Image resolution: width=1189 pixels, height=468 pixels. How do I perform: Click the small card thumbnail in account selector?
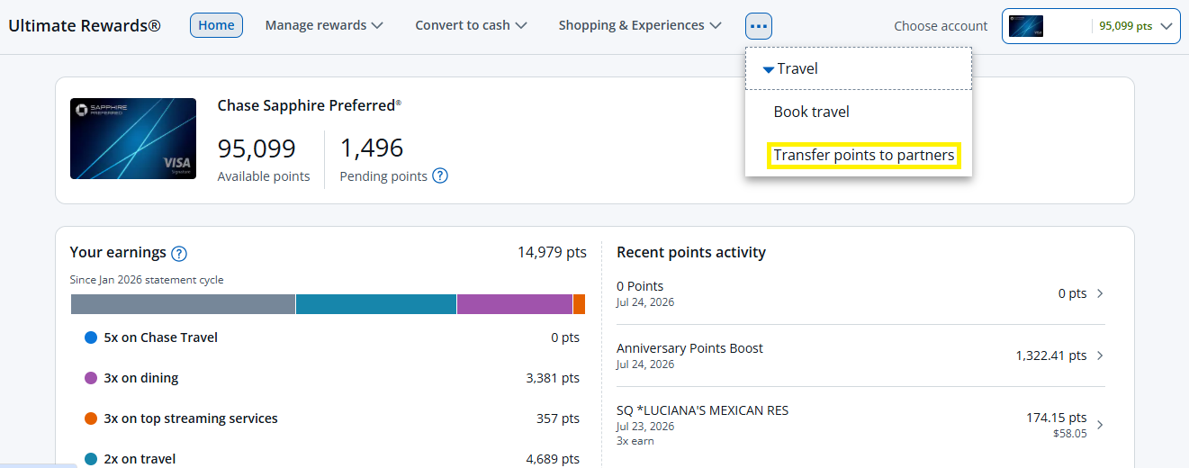1026,26
